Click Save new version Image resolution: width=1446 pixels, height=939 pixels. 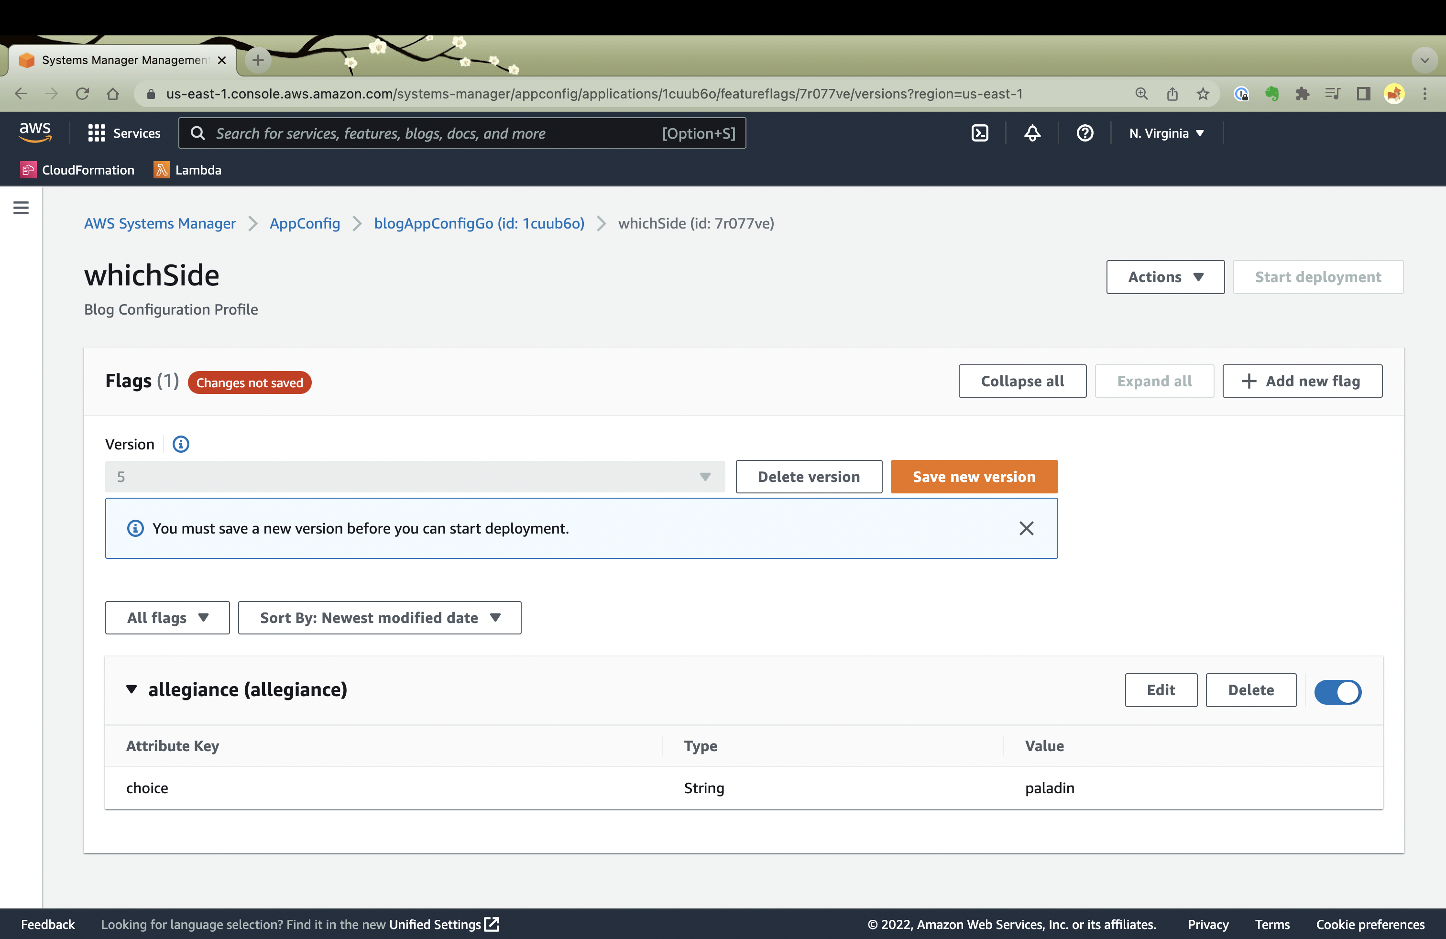click(x=973, y=477)
